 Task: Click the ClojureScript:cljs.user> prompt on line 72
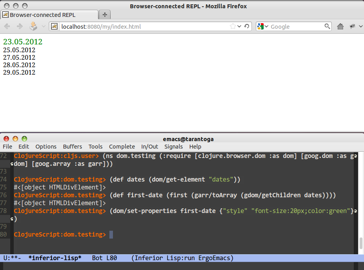56,156
